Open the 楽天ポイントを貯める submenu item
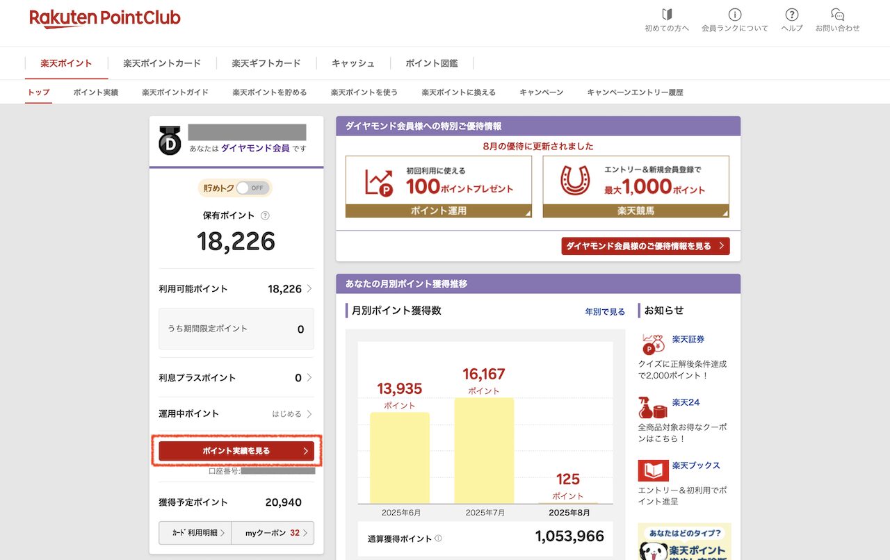Viewport: 890px width, 560px height. pyautogui.click(x=269, y=92)
